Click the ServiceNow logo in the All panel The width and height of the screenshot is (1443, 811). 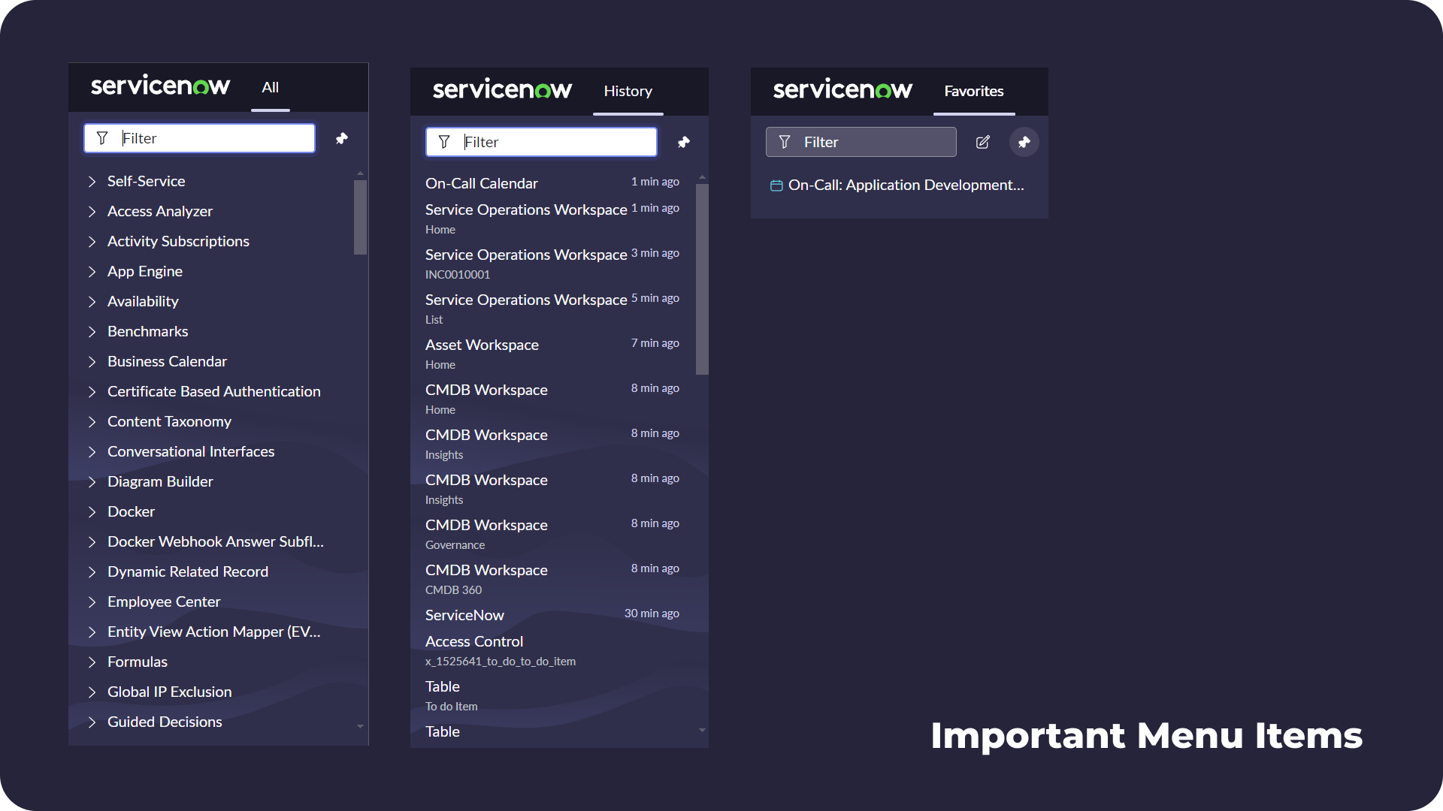point(160,86)
